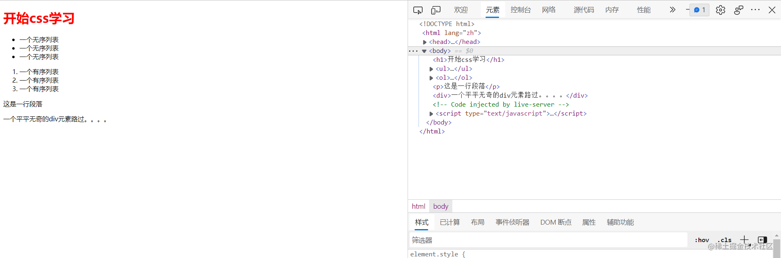The image size is (781, 258).
Task: Click the closing </body> tag line
Action: pyautogui.click(x=439, y=122)
